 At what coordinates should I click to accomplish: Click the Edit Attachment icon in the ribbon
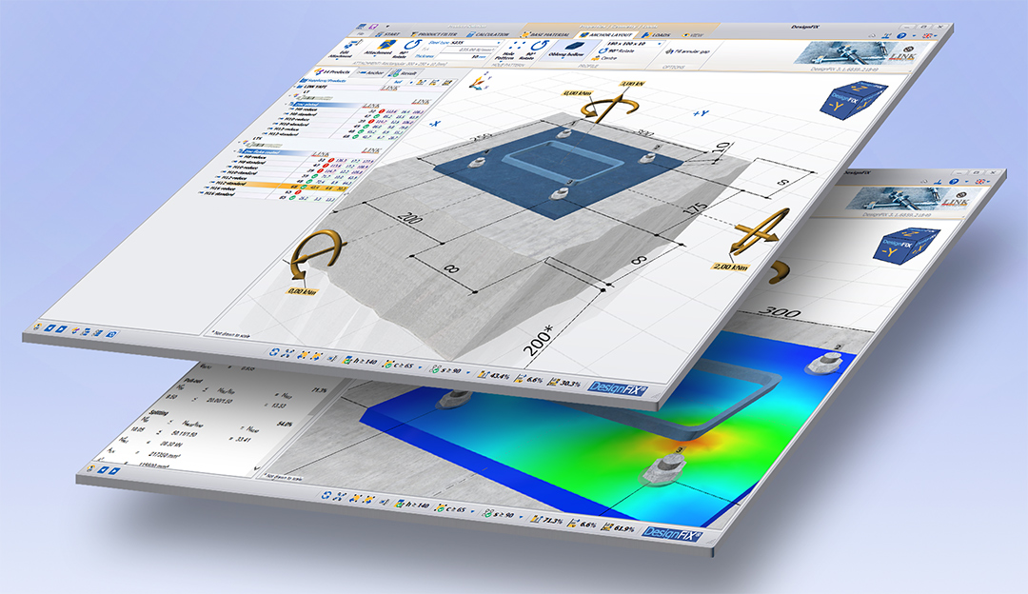point(353,45)
